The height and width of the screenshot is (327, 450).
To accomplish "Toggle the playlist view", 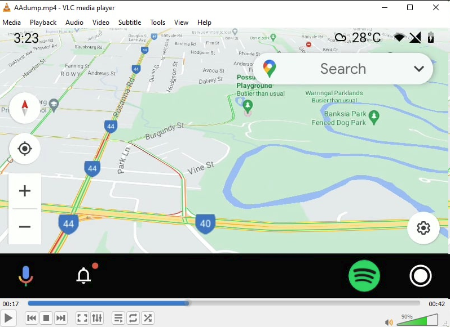I will (x=118, y=318).
